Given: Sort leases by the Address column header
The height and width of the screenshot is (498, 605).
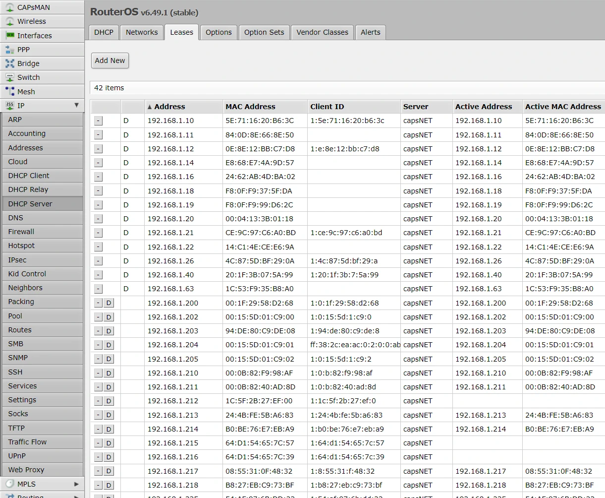Looking at the screenshot, I should (x=169, y=107).
